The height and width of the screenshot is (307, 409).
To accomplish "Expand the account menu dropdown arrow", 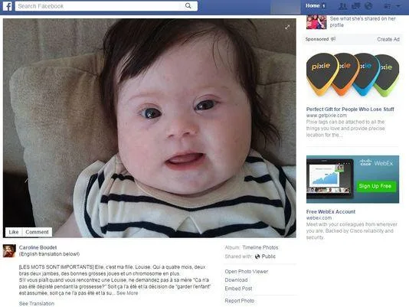I will [x=398, y=6].
